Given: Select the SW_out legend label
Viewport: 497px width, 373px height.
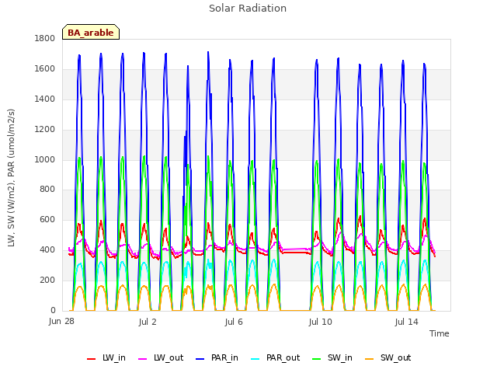Looking at the screenshot, I should tap(395, 357).
